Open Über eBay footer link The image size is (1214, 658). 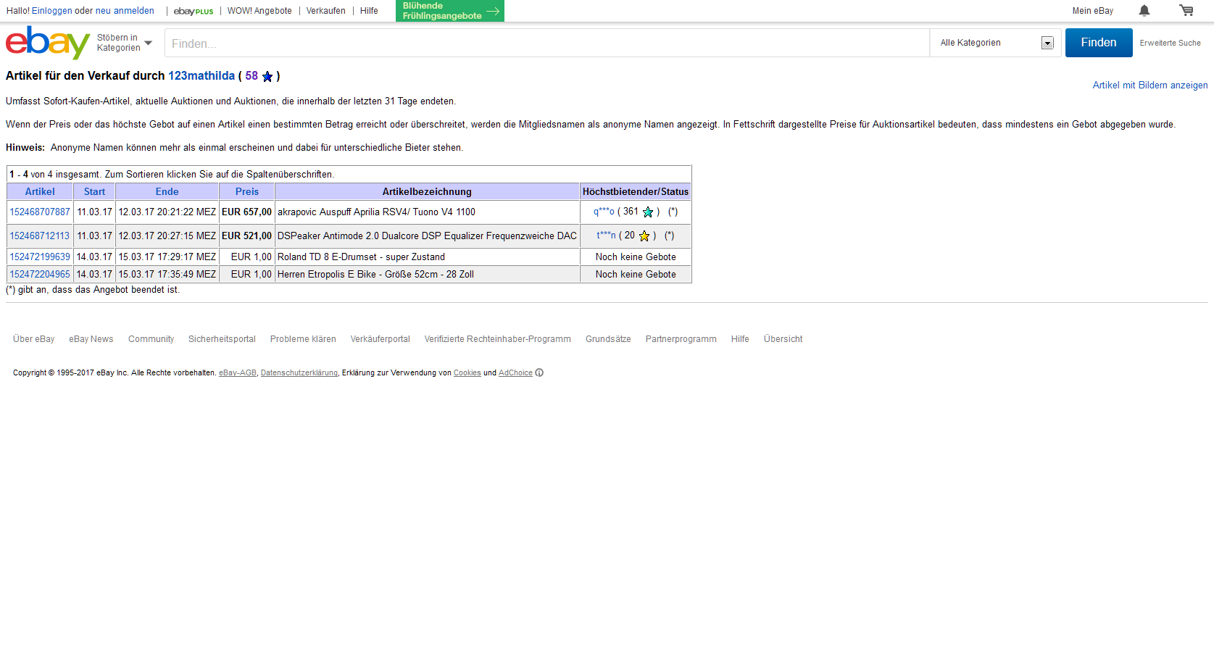click(x=33, y=339)
